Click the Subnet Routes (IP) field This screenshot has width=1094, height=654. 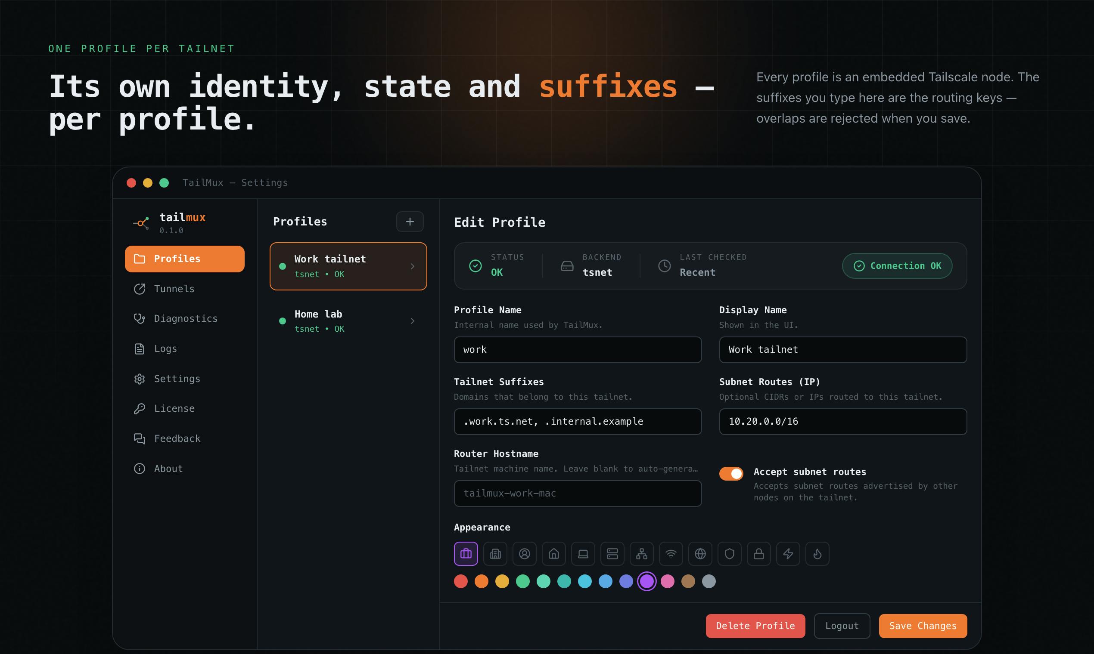[x=843, y=421]
